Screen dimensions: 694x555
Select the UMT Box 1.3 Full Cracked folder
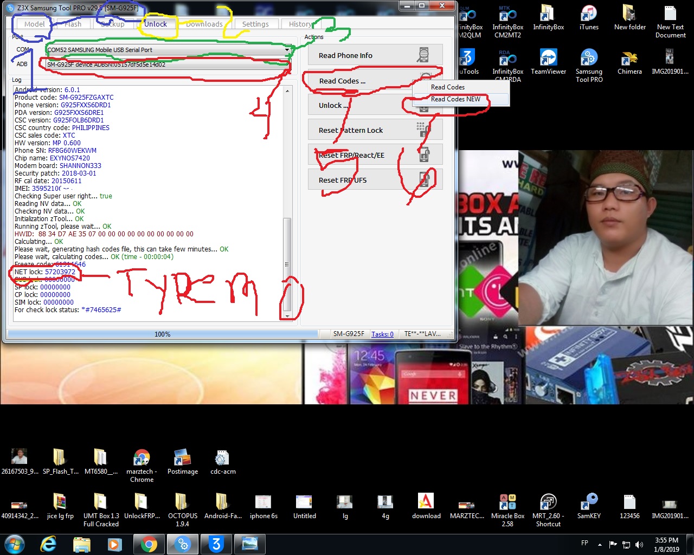[x=101, y=511]
